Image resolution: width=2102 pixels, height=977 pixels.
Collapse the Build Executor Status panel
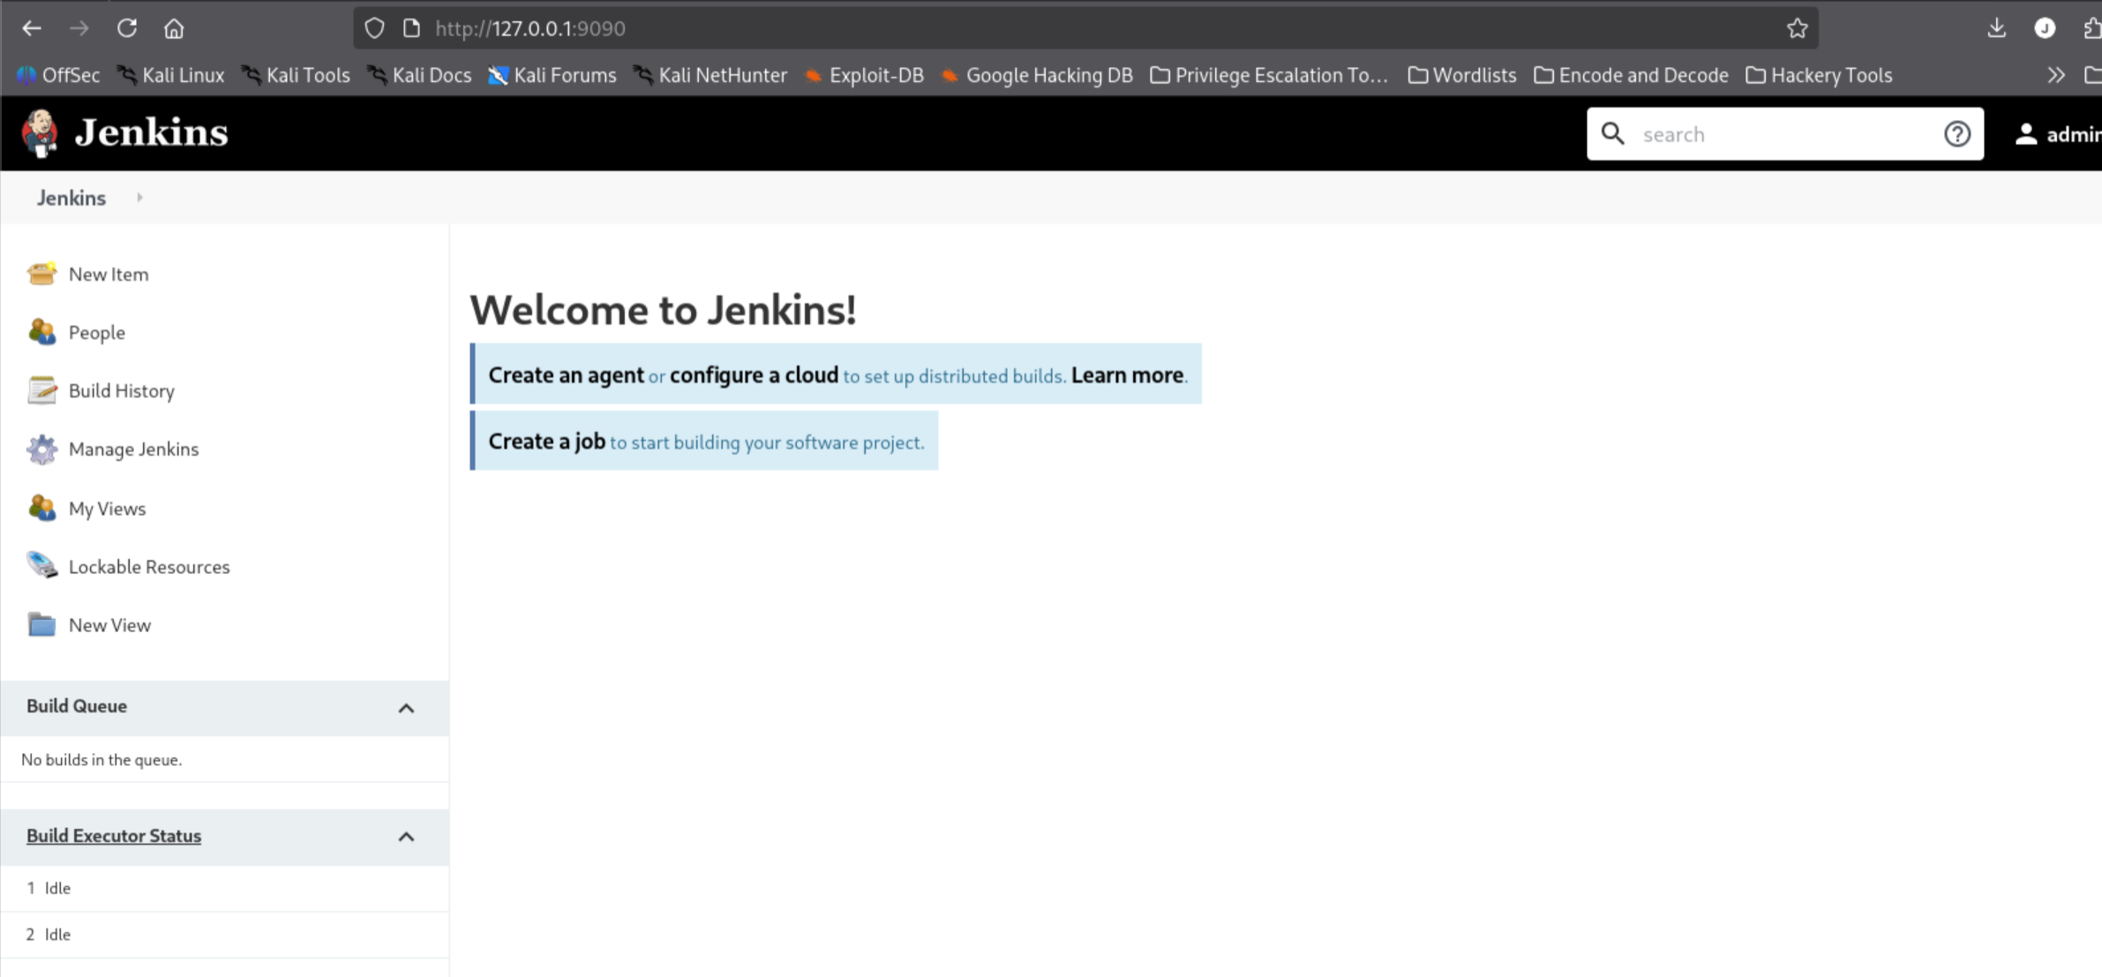pyautogui.click(x=406, y=837)
